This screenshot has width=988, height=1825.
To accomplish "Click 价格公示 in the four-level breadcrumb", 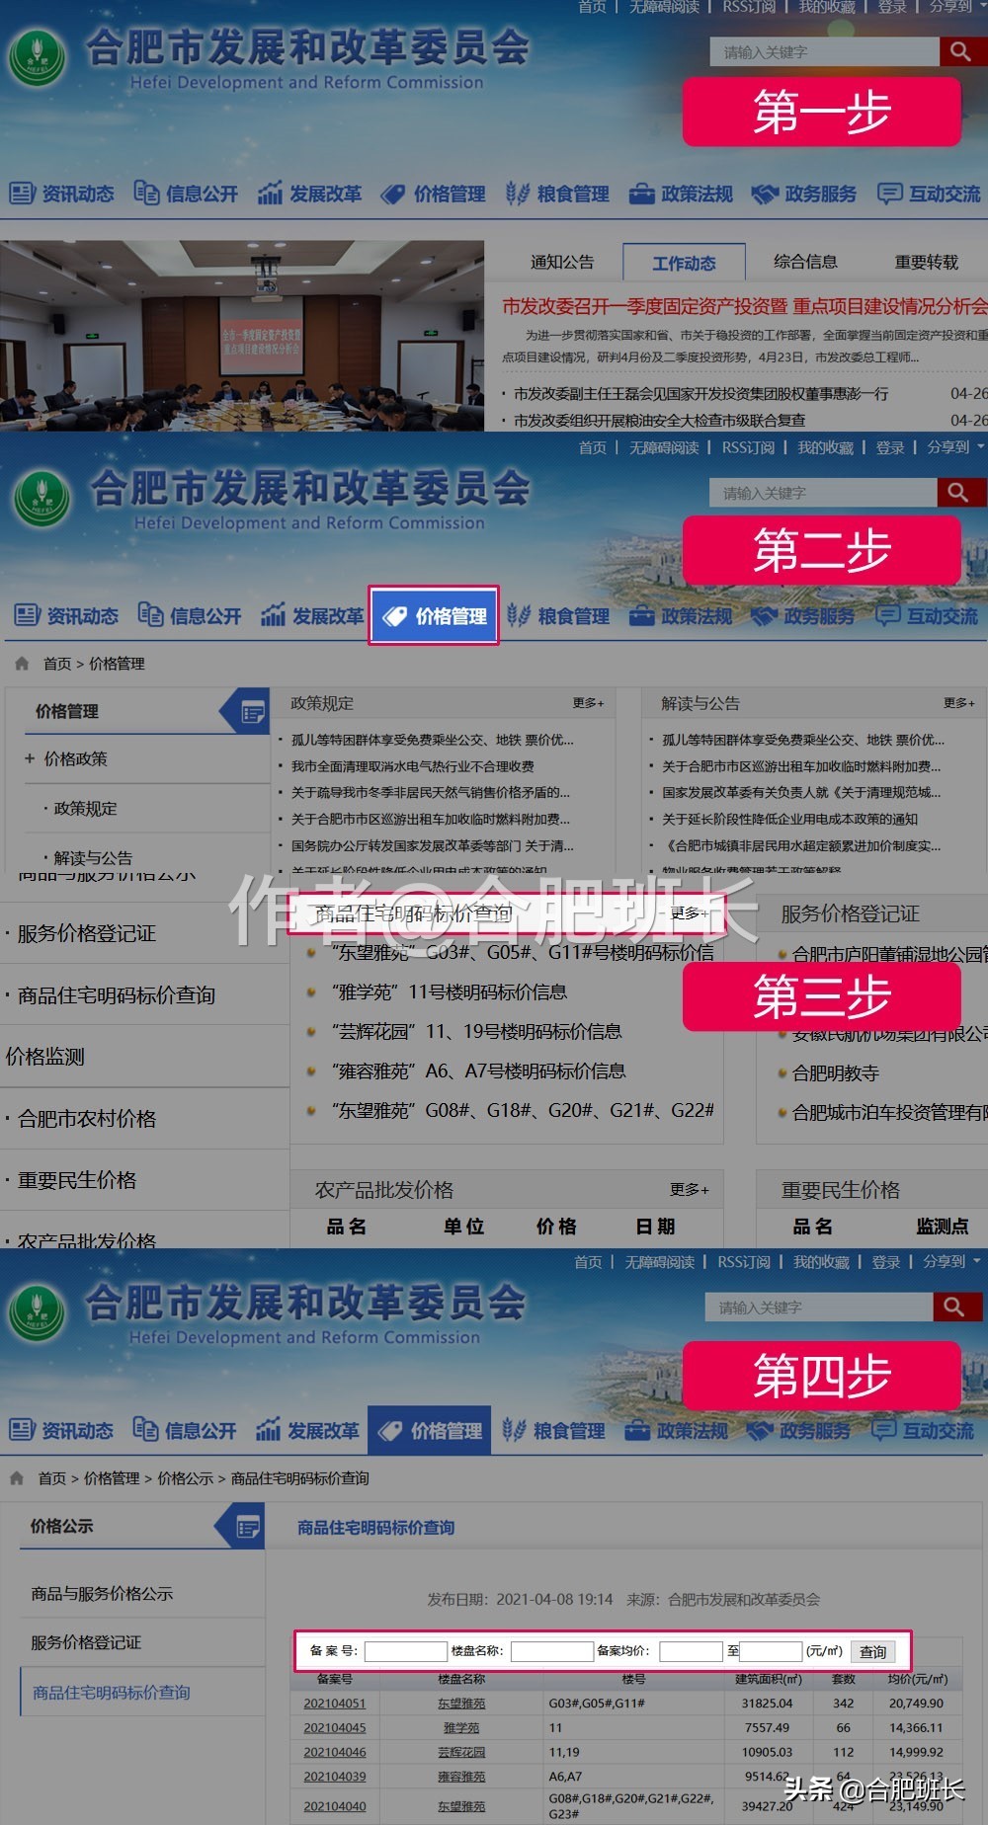I will pyautogui.click(x=186, y=1478).
